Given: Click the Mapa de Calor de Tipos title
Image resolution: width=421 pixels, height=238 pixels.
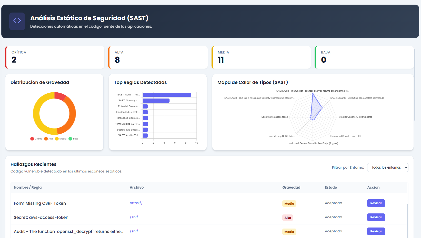Looking at the screenshot, I should tap(253, 82).
